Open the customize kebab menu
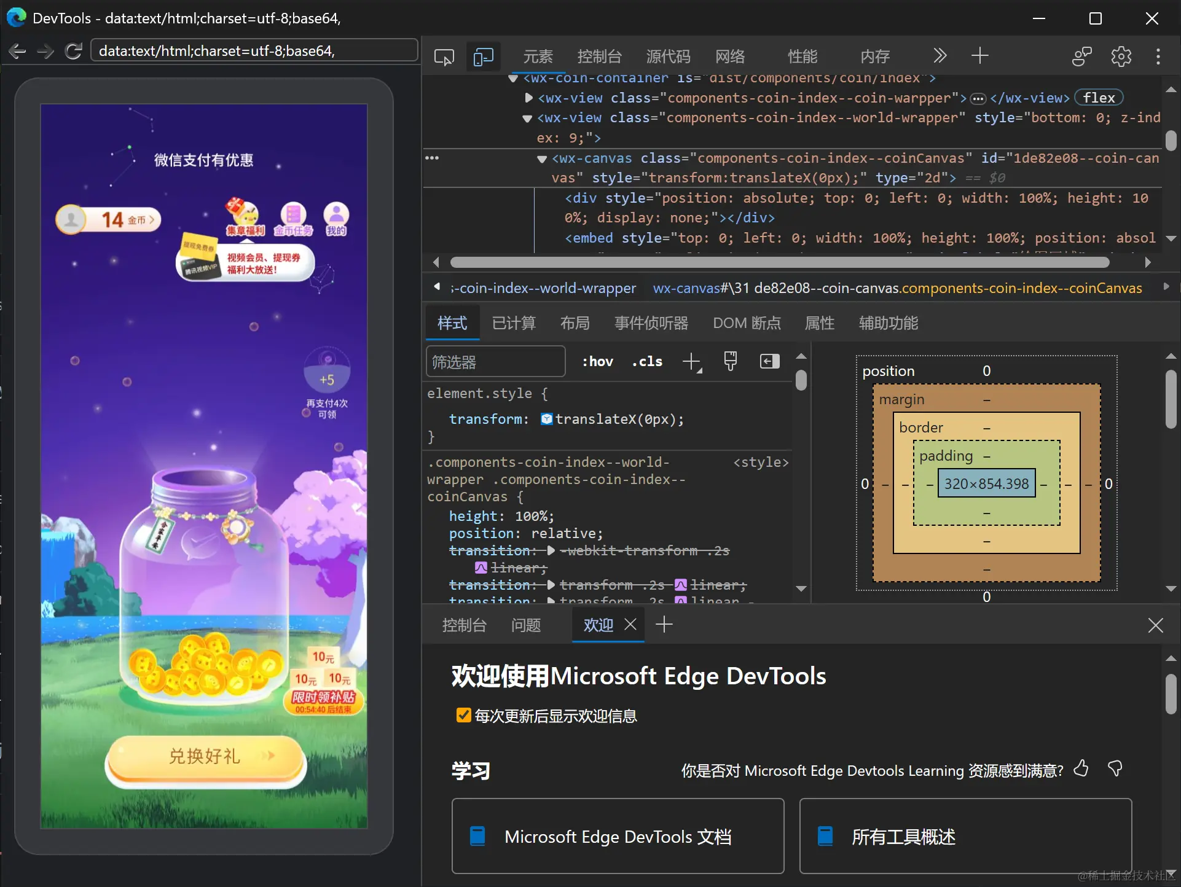Viewport: 1181px width, 887px height. pos(1158,57)
